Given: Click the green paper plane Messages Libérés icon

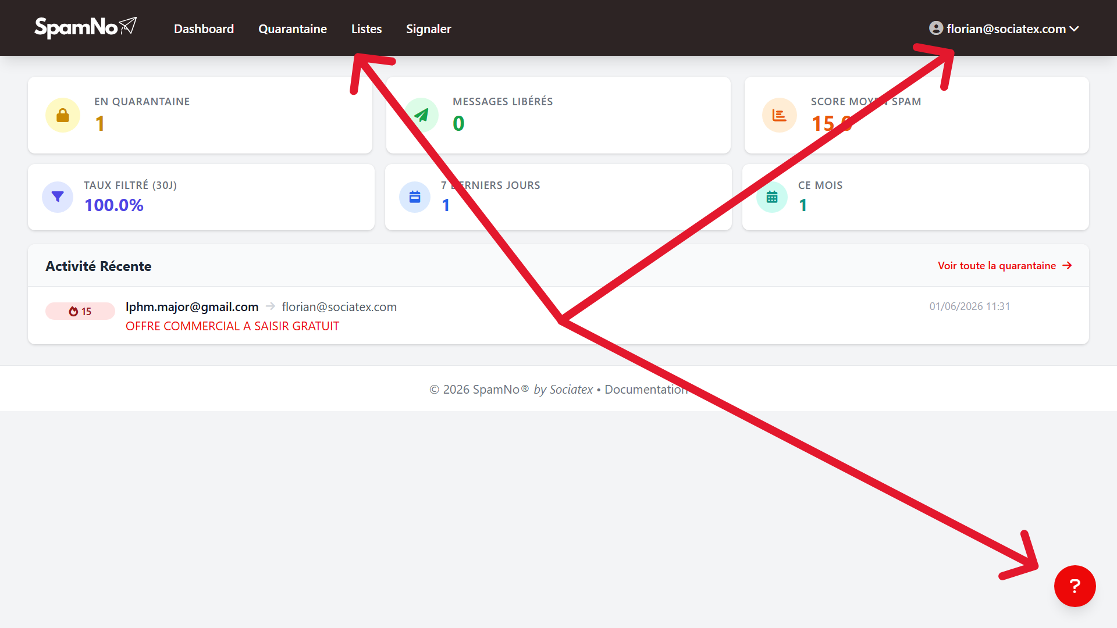Looking at the screenshot, I should coord(421,115).
